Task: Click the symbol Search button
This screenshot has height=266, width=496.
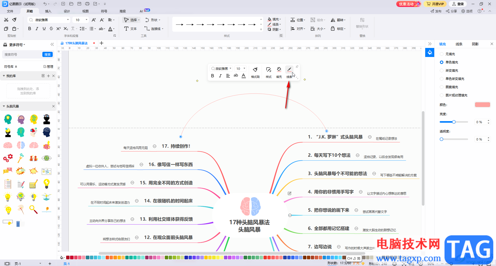Action: click(48, 54)
